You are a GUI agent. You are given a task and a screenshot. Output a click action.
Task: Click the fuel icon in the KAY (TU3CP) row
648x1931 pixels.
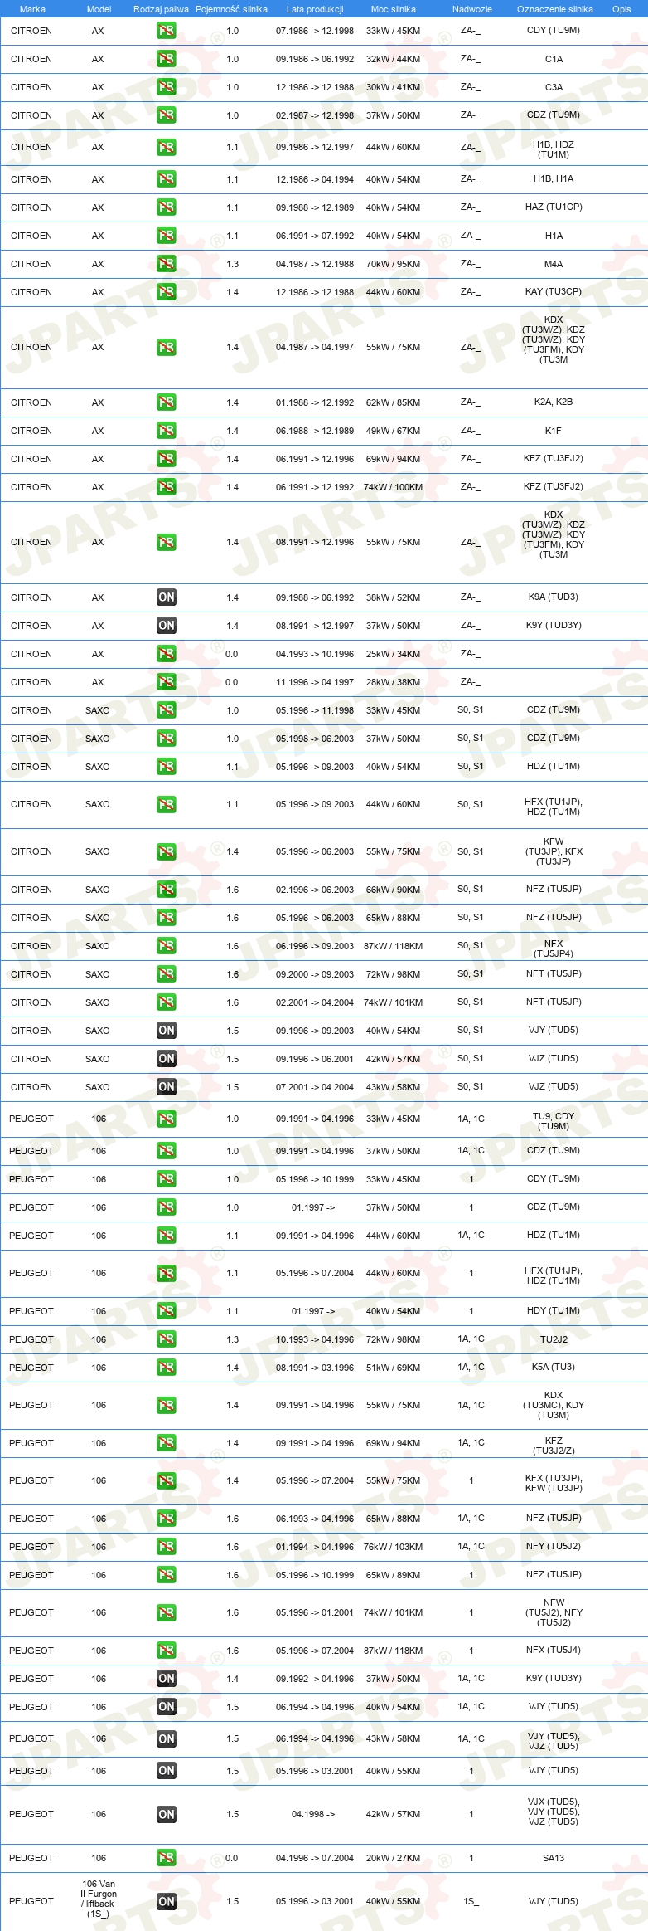coord(166,292)
